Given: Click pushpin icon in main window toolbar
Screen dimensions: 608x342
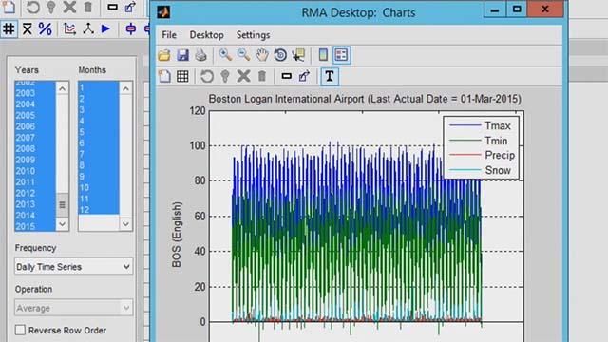Looking at the screenshot, I should pos(51,7).
